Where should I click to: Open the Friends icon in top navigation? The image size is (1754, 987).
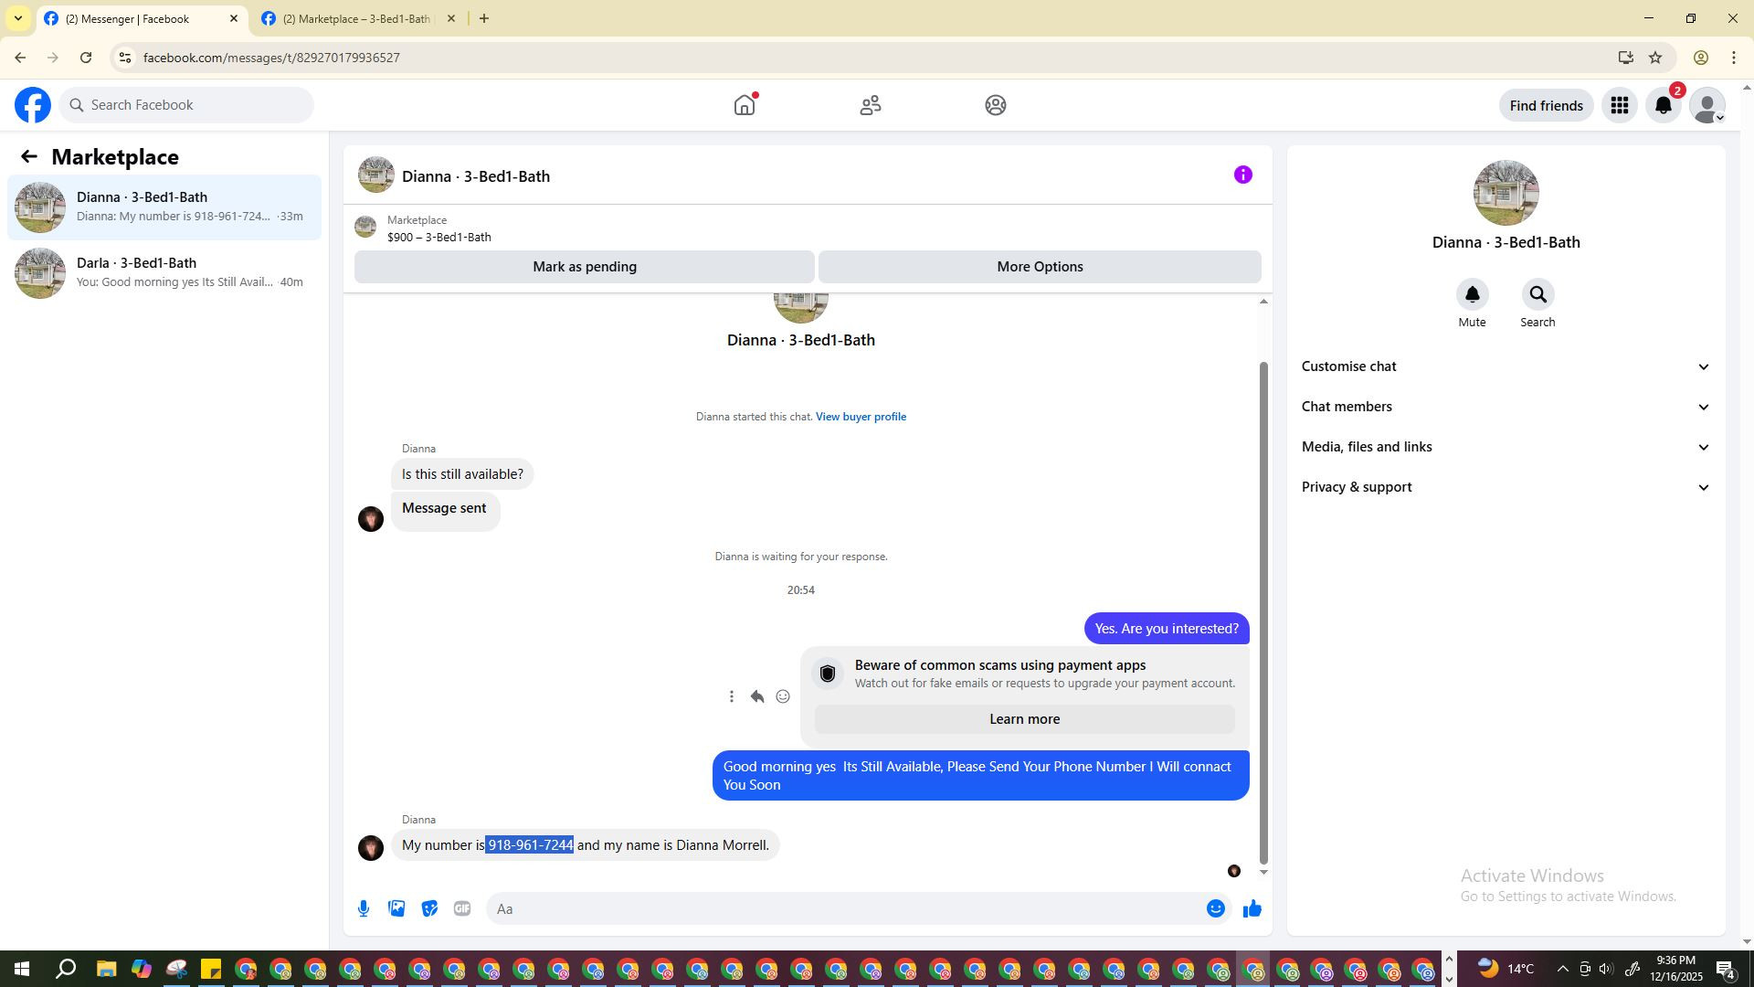[x=871, y=105]
